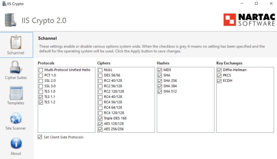
Task: Click the Hashes list heading
Action: 163,63
